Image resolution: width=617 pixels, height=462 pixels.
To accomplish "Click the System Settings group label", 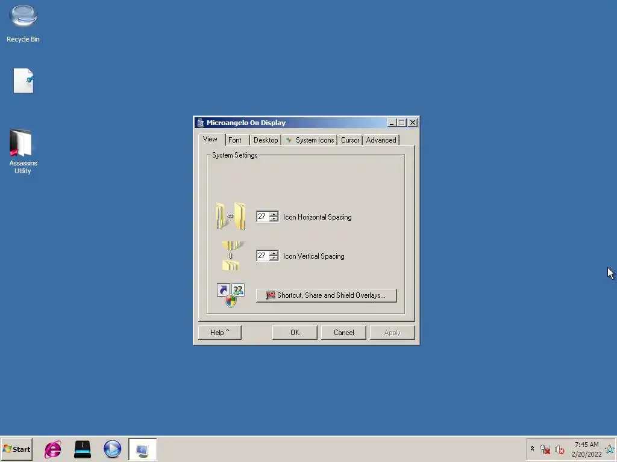I will [x=234, y=155].
